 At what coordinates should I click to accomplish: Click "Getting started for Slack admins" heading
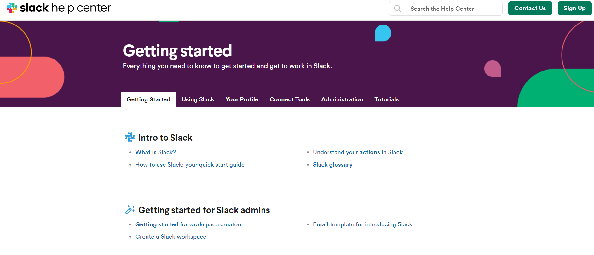point(204,210)
